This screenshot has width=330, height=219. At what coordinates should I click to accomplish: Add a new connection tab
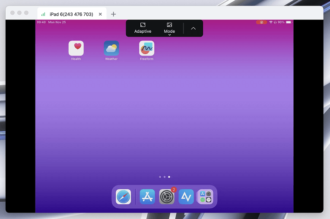pos(114,14)
